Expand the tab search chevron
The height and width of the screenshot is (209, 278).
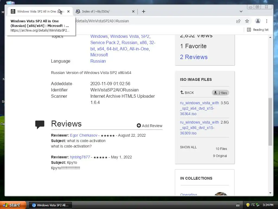click(x=241, y=11)
